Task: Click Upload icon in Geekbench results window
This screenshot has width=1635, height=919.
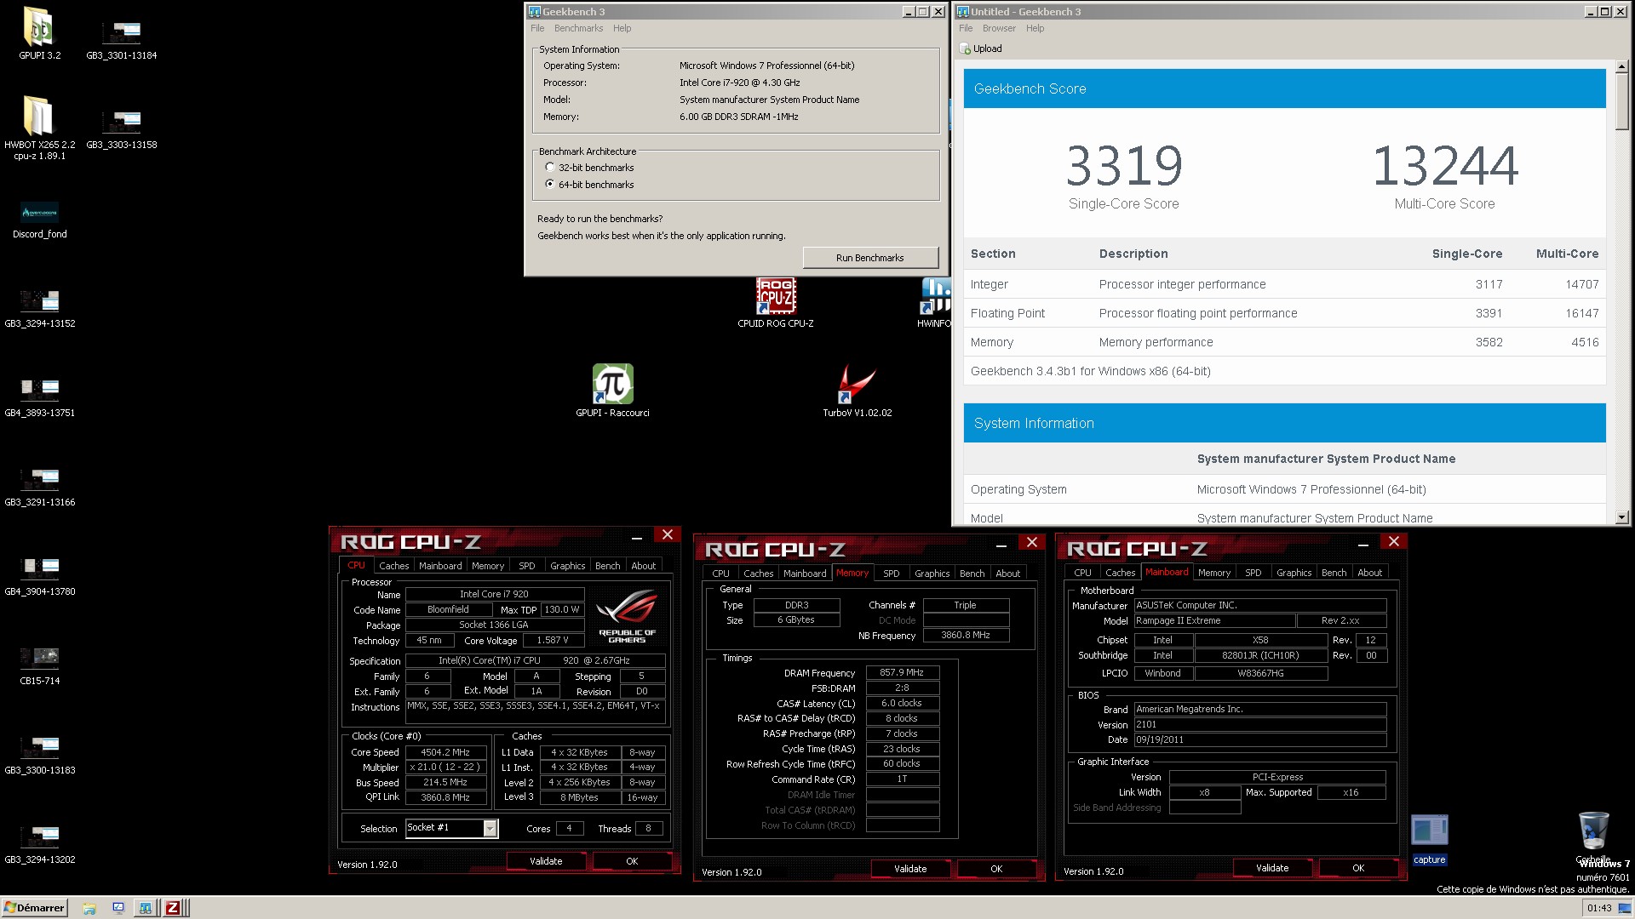Action: [981, 49]
